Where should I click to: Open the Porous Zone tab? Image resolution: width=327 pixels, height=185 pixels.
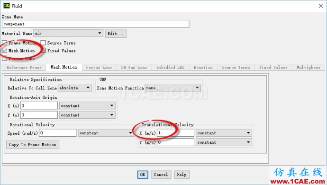pyautogui.click(x=99, y=68)
